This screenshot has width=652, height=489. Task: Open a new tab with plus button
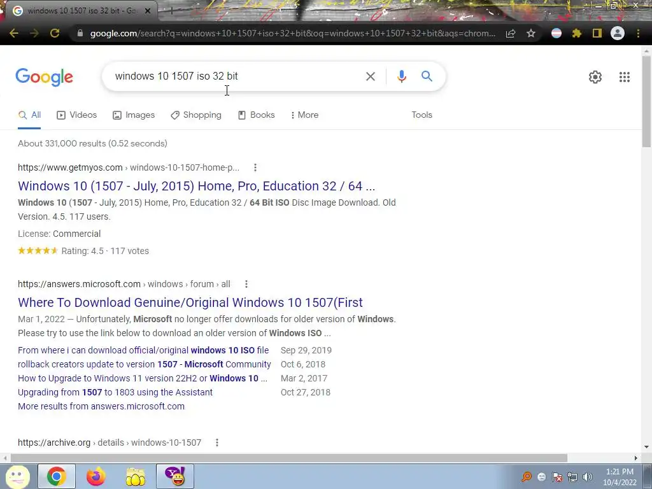coord(171,11)
